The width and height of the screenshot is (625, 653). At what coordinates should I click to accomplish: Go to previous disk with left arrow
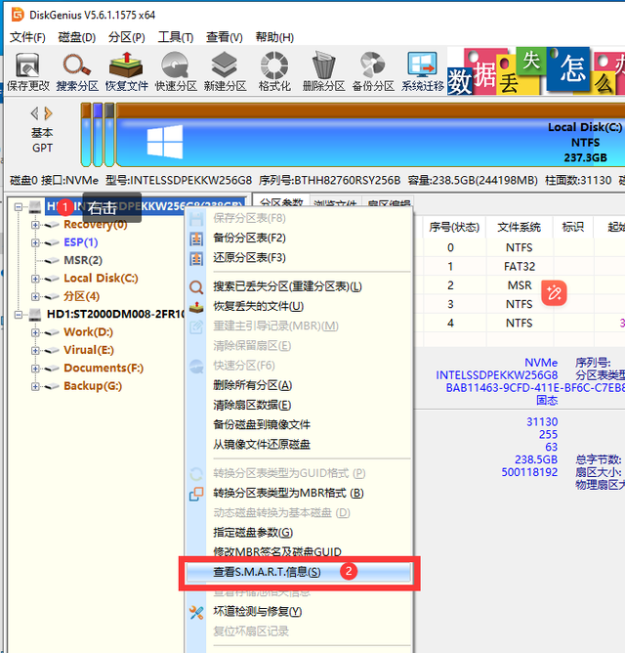tap(35, 113)
